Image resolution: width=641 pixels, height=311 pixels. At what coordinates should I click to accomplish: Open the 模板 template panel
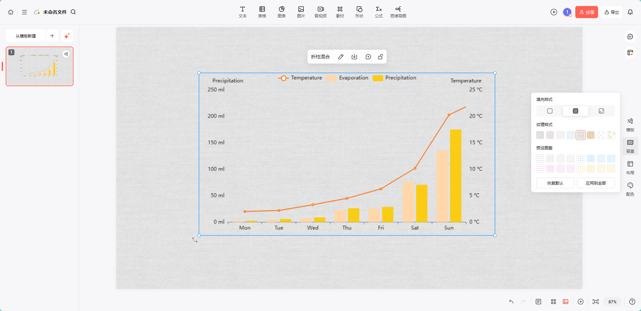[x=630, y=125]
